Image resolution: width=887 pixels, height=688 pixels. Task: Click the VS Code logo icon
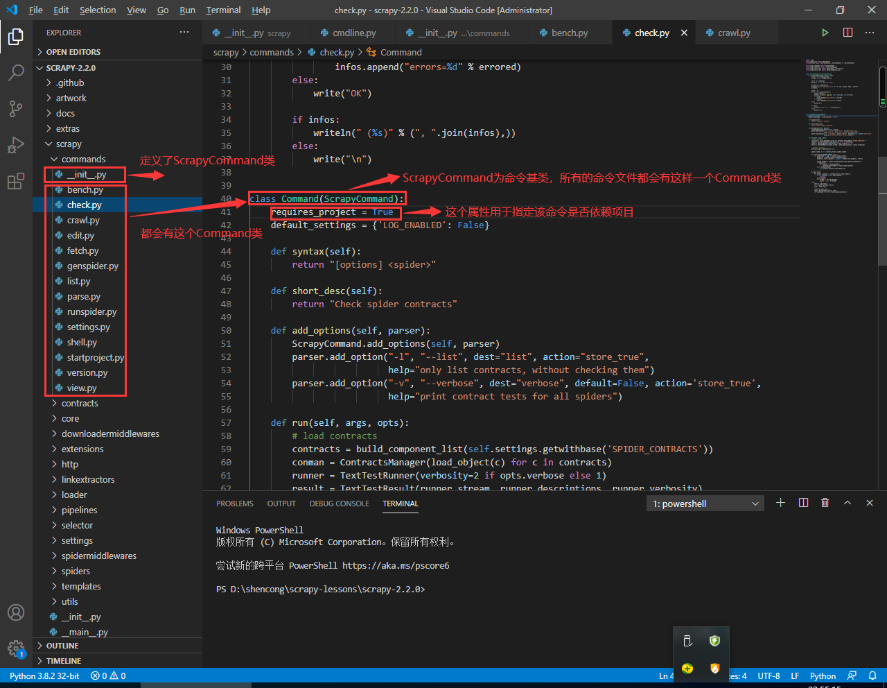12,10
